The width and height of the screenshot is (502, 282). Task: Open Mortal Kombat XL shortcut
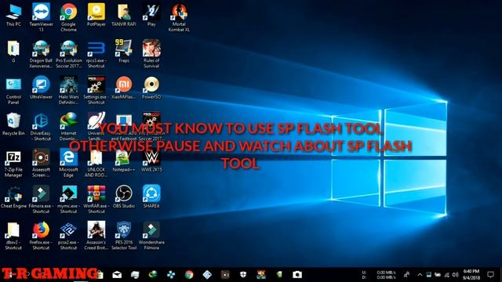click(179, 17)
